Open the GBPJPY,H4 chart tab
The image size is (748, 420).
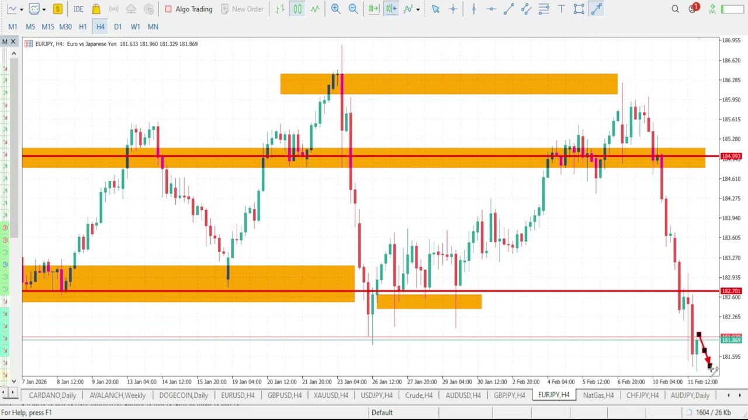[x=509, y=395]
